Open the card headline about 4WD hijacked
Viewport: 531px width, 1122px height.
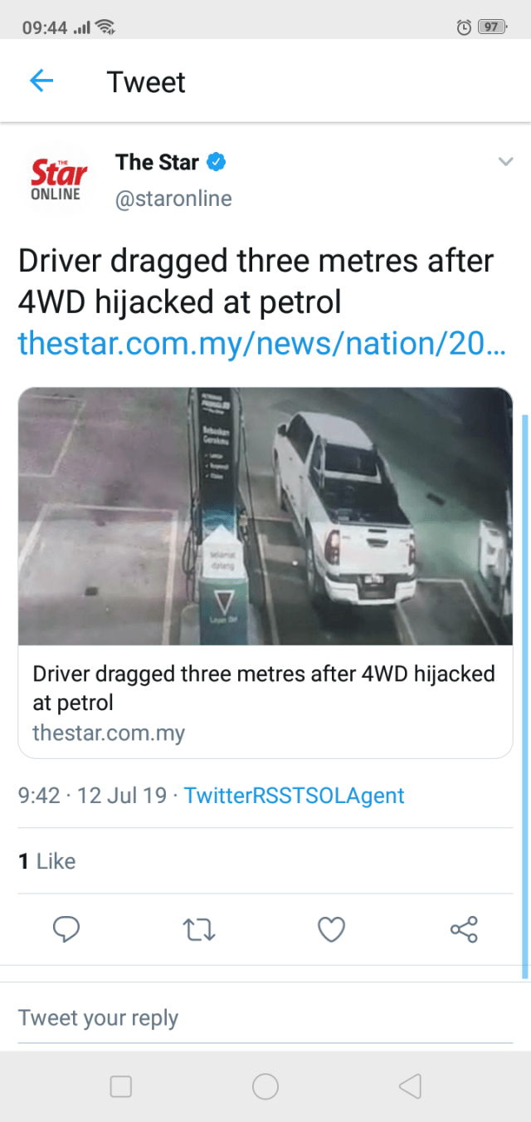[263, 688]
